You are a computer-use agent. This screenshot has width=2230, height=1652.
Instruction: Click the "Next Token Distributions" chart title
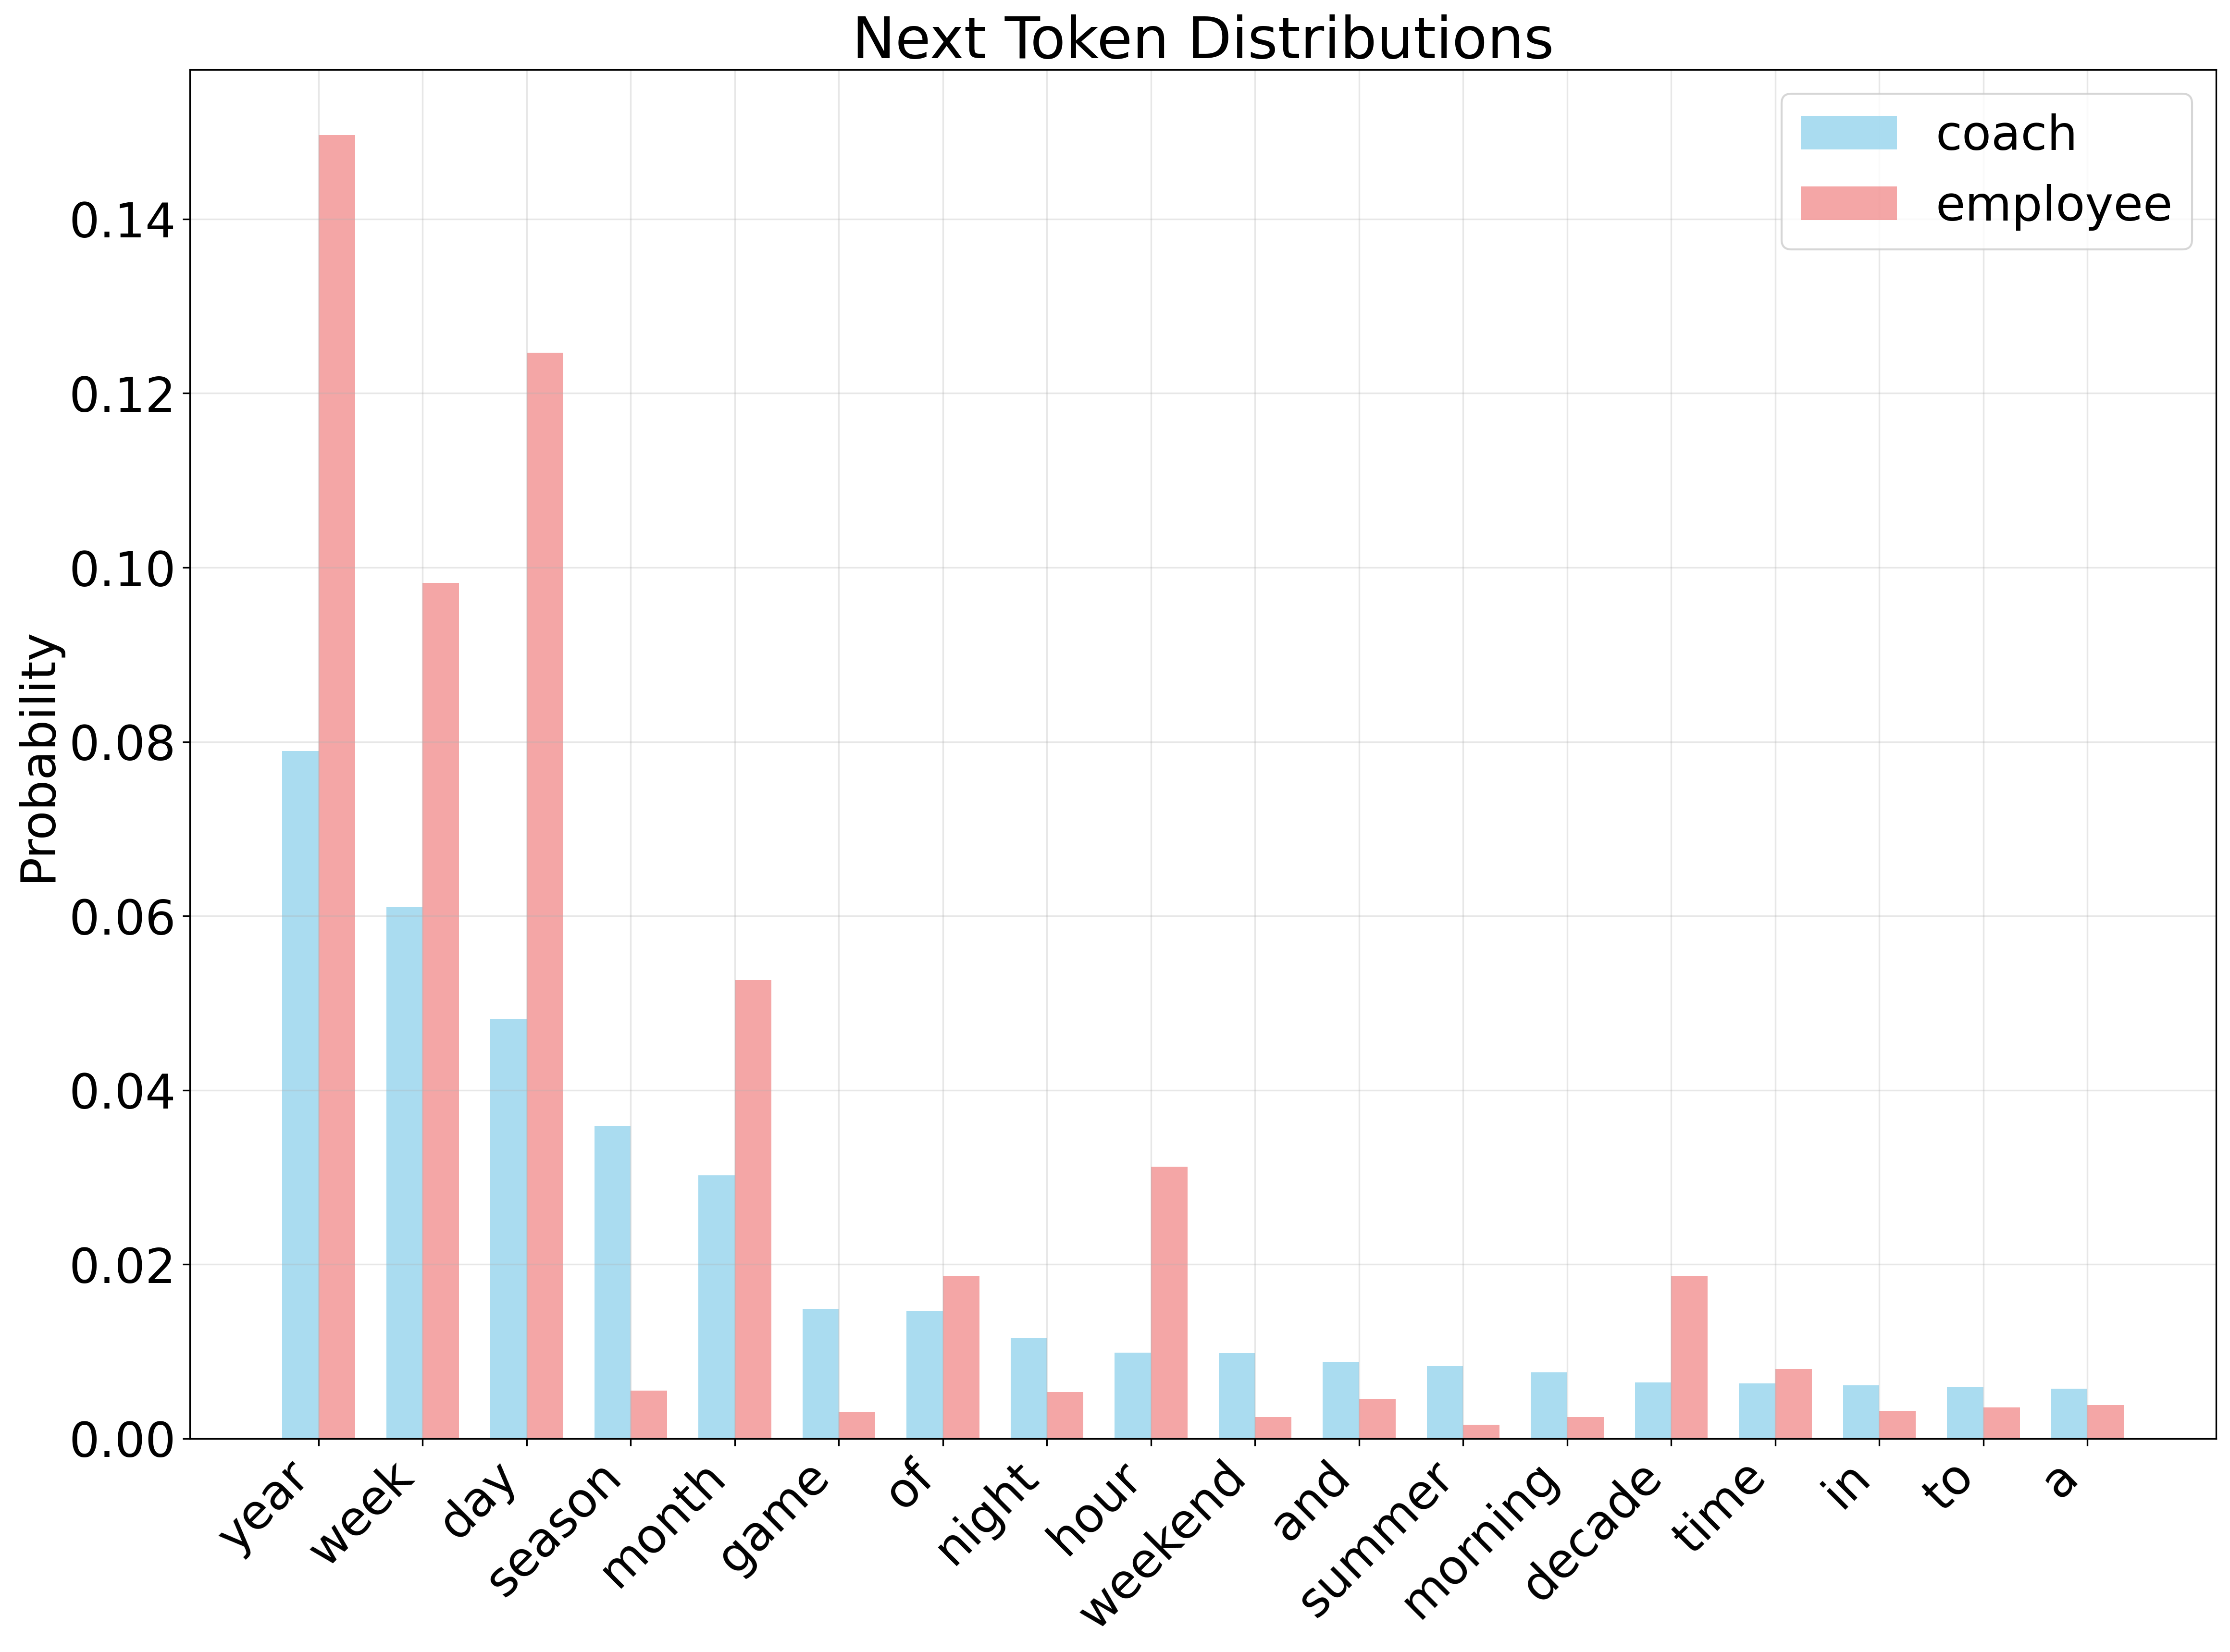point(1202,40)
